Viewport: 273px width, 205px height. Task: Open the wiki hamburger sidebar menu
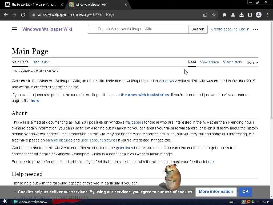14,29
